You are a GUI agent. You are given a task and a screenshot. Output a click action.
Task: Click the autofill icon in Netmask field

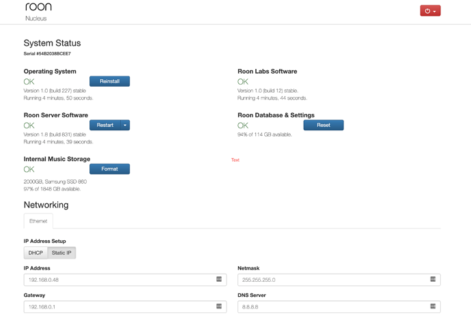433,279
